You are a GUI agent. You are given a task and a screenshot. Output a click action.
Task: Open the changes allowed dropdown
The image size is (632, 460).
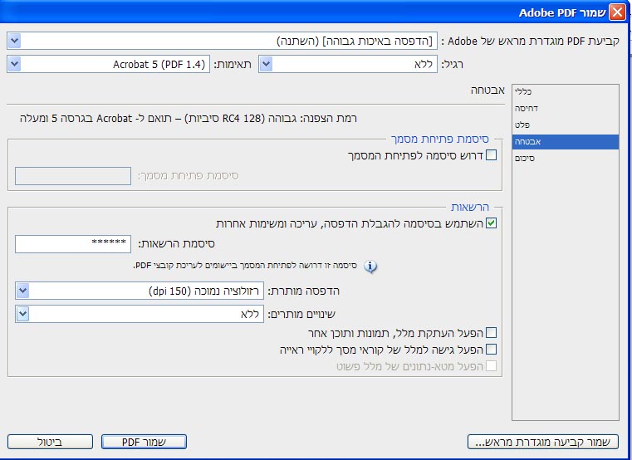(x=140, y=314)
